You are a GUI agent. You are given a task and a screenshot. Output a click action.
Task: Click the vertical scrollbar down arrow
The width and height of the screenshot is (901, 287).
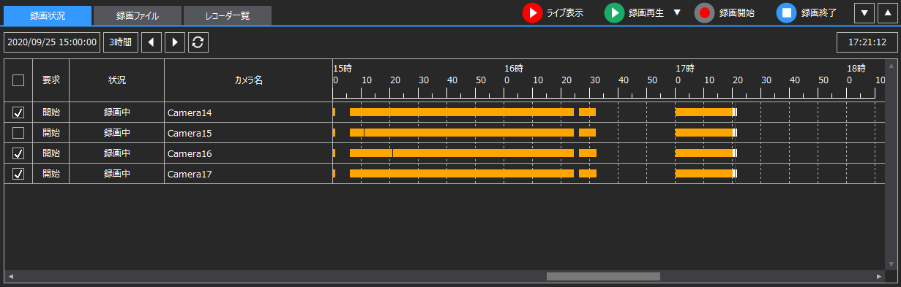(891, 264)
